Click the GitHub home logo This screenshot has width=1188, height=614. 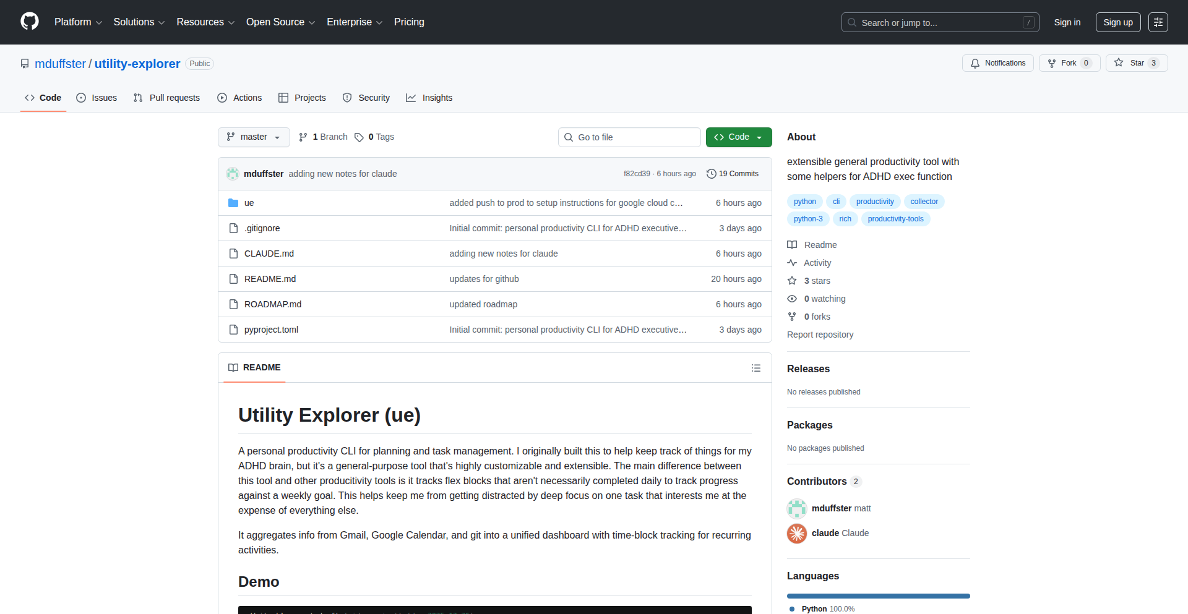(28, 22)
